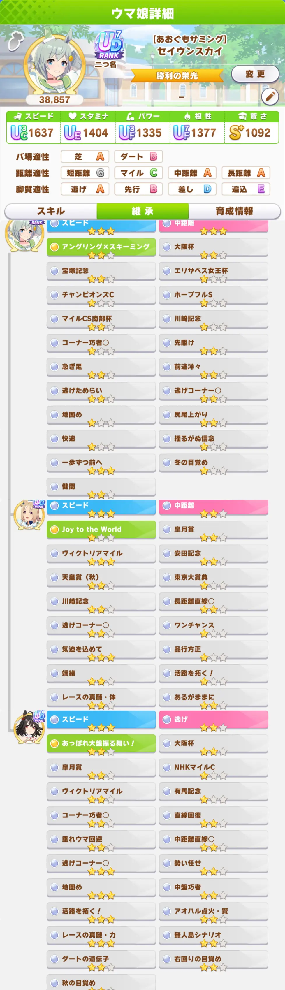Tap the スタミナ heart icon
The image size is (285, 990).
tap(72, 116)
